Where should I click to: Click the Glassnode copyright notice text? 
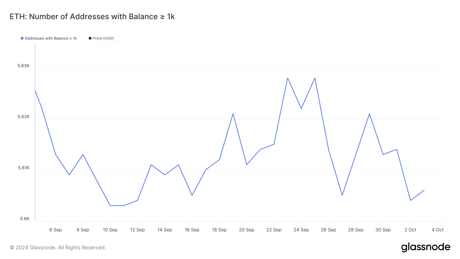coord(58,247)
